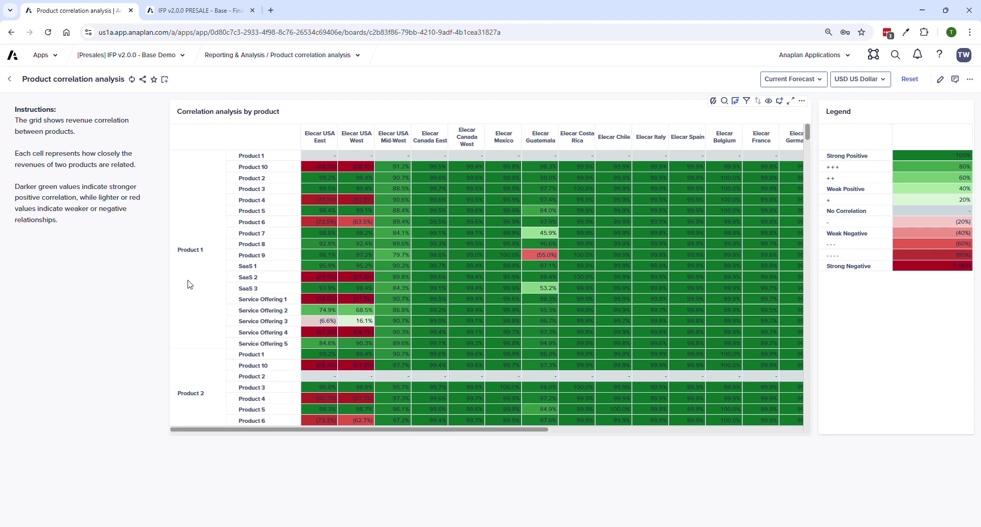Navigate back with the left chevron arrow
The image size is (981, 527).
(9, 79)
